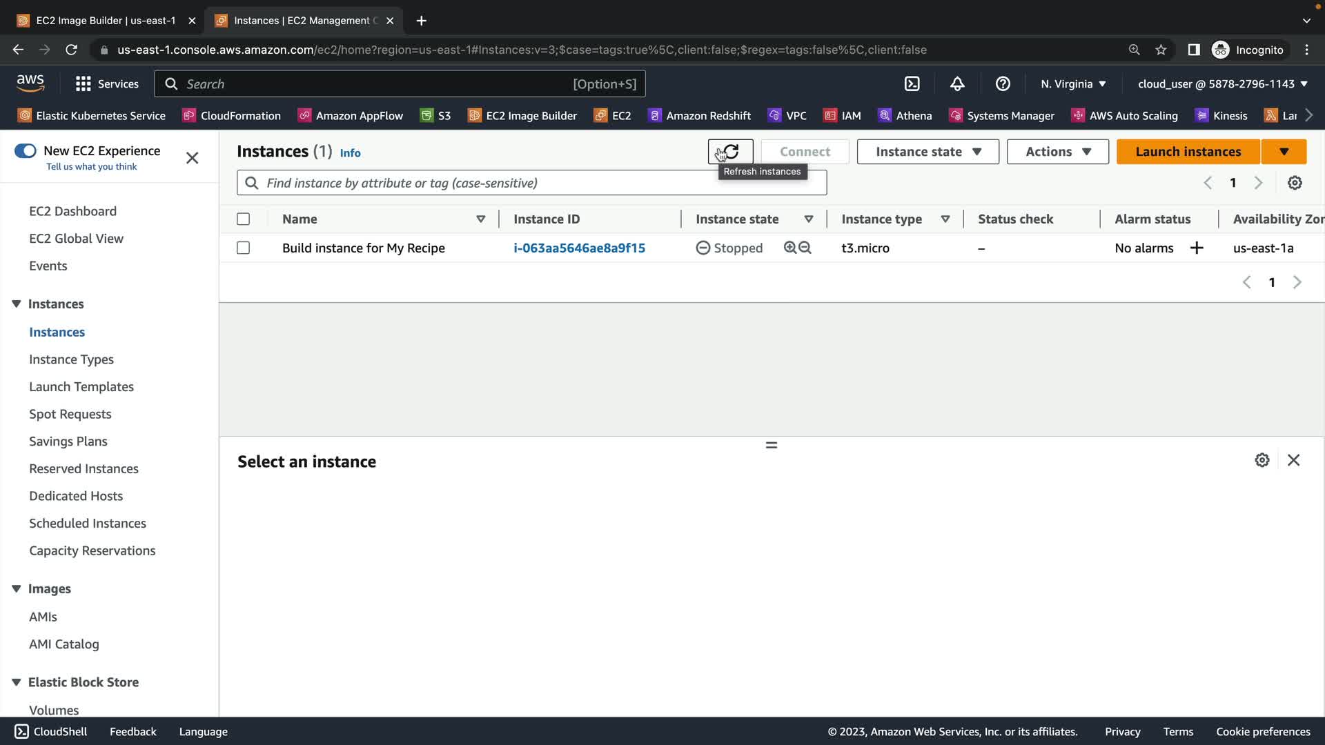The image size is (1325, 745).
Task: Click the Refresh instances icon button
Action: point(730,152)
